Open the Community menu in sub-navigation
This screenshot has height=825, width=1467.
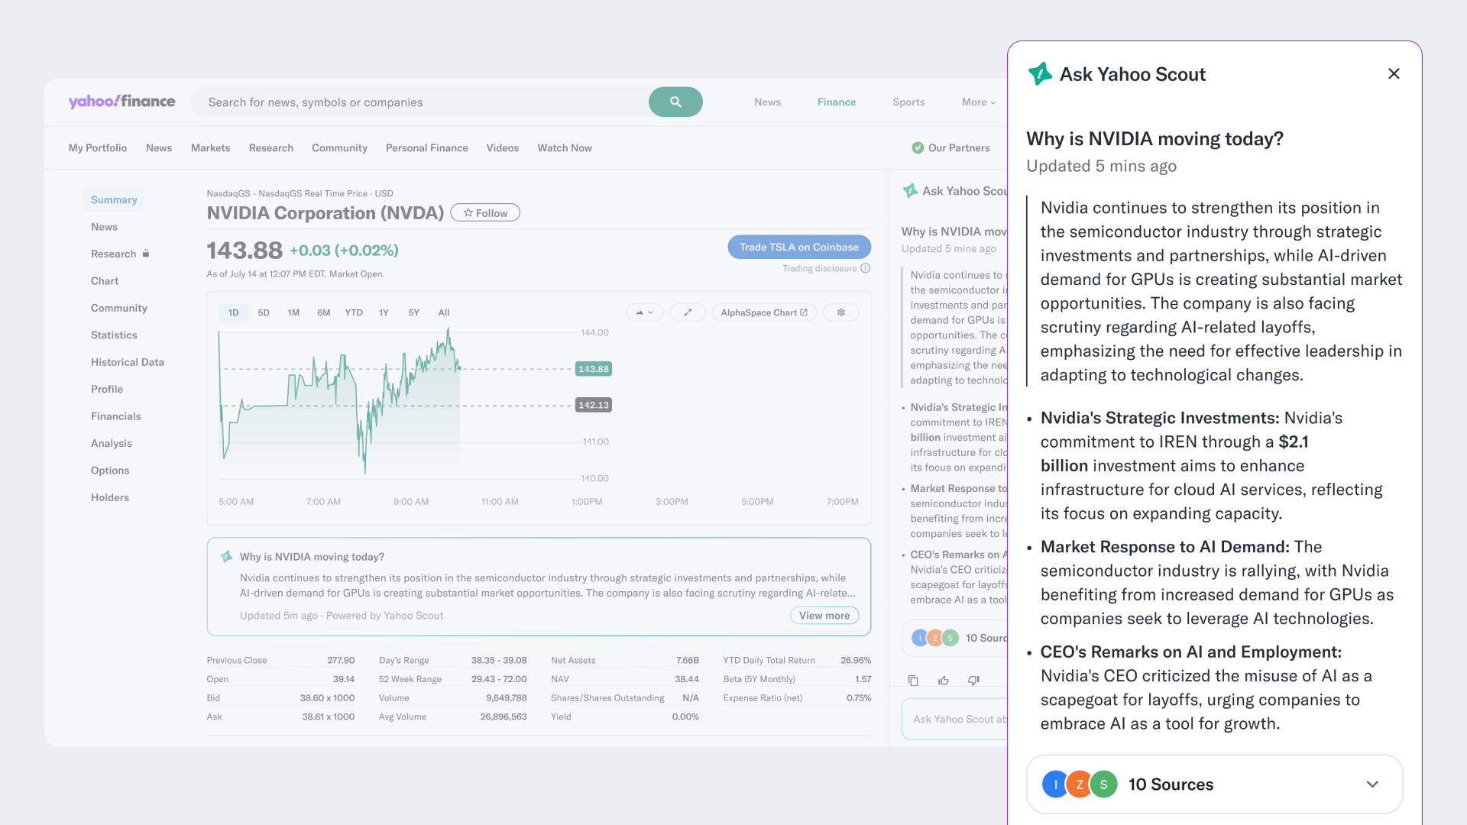[x=339, y=147]
